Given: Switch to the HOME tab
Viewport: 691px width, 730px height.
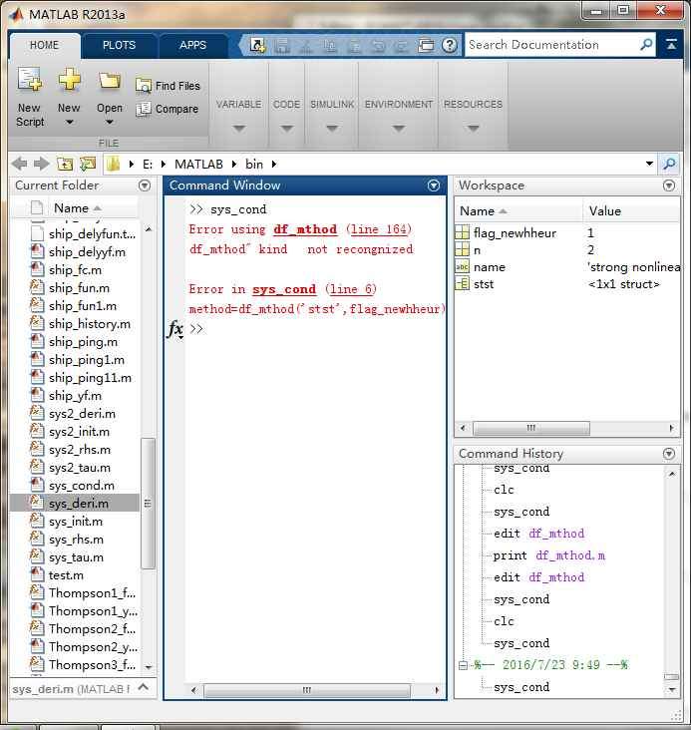Looking at the screenshot, I should point(44,45).
